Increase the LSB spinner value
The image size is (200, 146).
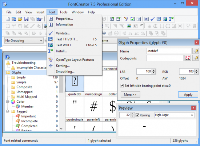(154, 70)
